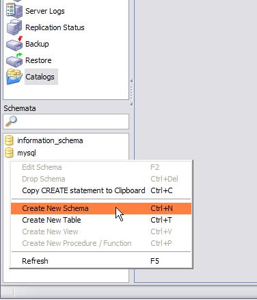Select the mysql schema label

tap(27, 153)
